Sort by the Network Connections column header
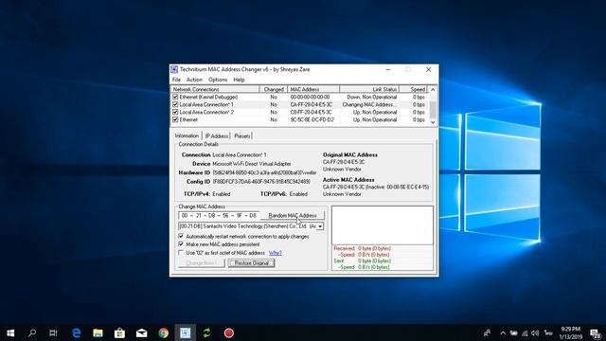Image resolution: width=606 pixels, height=341 pixels. pyautogui.click(x=215, y=89)
